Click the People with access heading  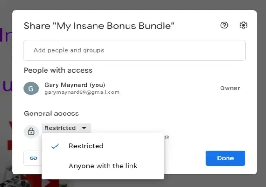(x=58, y=70)
